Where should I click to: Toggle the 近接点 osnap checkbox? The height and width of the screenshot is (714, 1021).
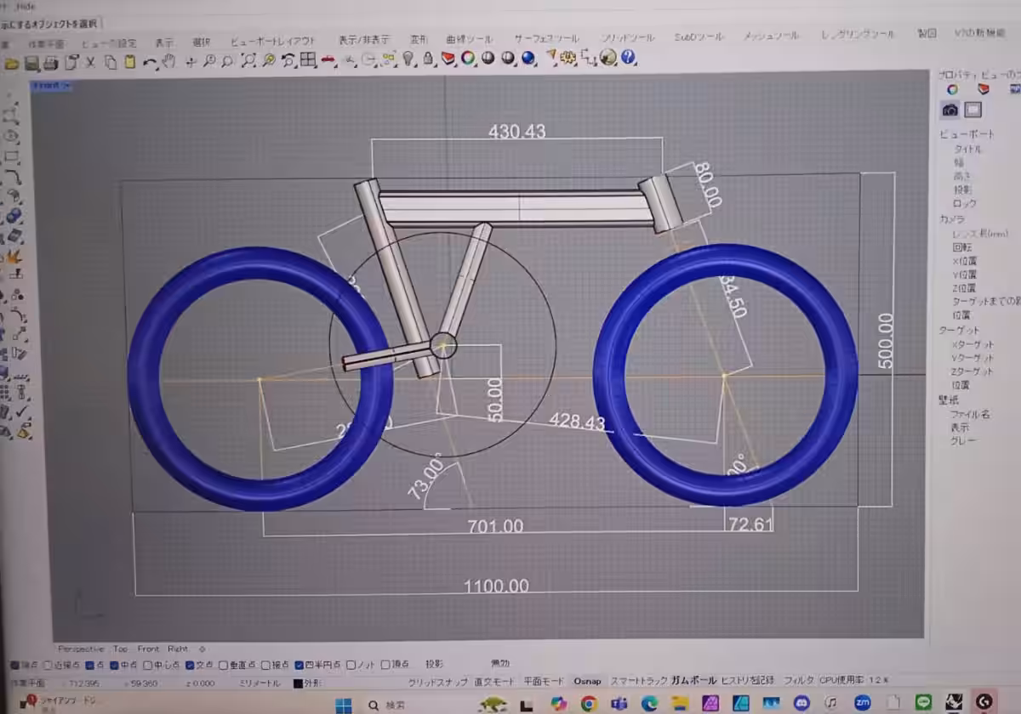click(48, 665)
